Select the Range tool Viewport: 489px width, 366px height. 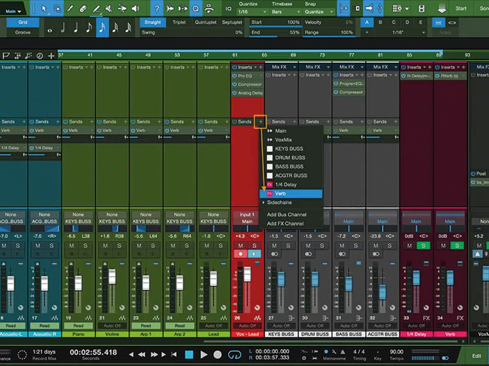[x=57, y=8]
